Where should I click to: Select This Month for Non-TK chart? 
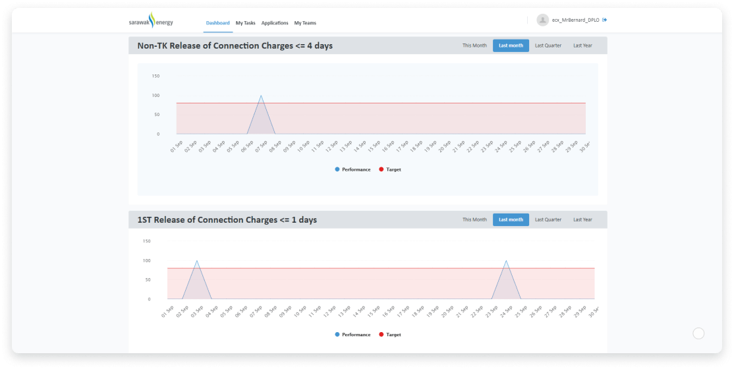tap(474, 45)
